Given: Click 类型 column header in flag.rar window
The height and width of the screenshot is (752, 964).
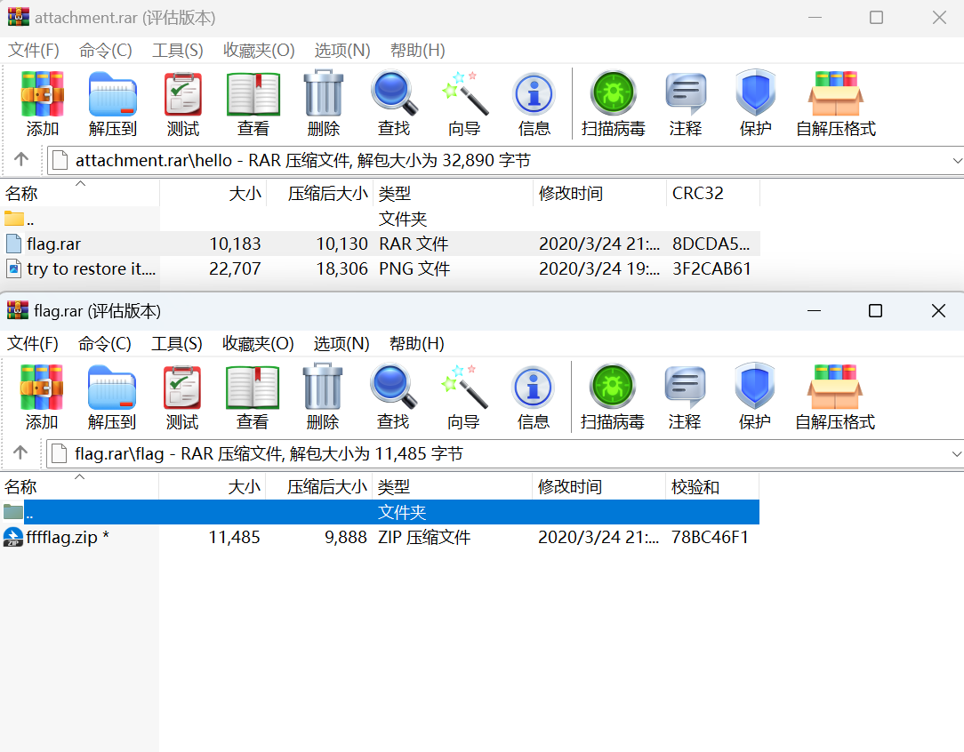Looking at the screenshot, I should click(x=452, y=486).
